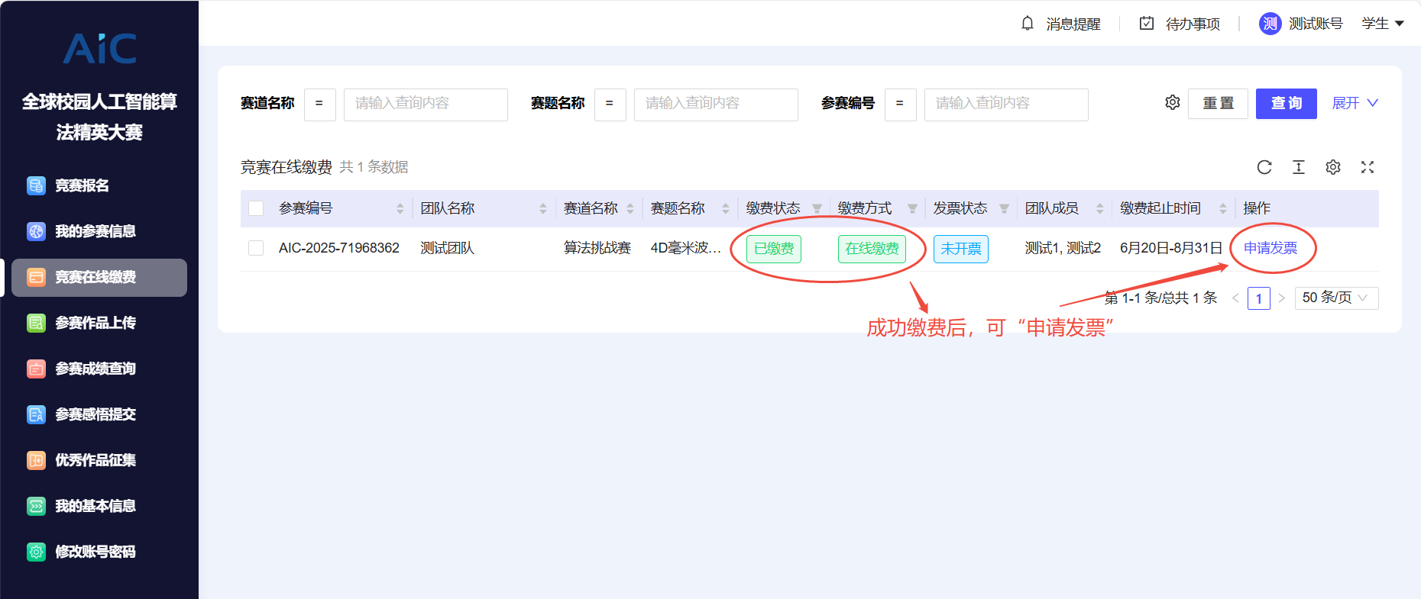The image size is (1421, 599).
Task: Click the refresh icon above the table
Action: tap(1264, 167)
